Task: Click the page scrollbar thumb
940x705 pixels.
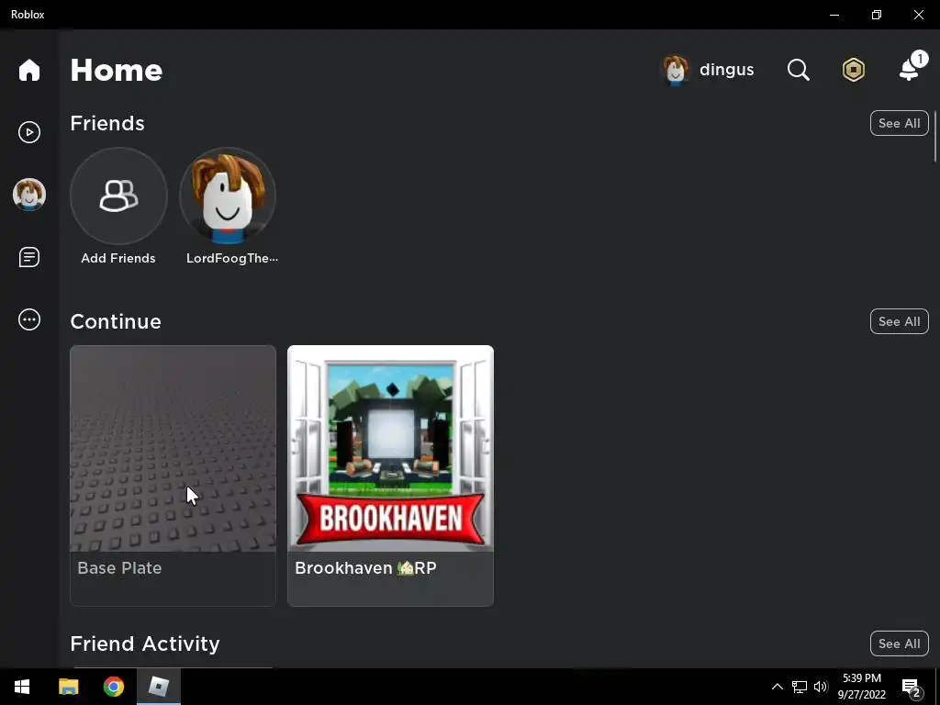Action: [935, 136]
